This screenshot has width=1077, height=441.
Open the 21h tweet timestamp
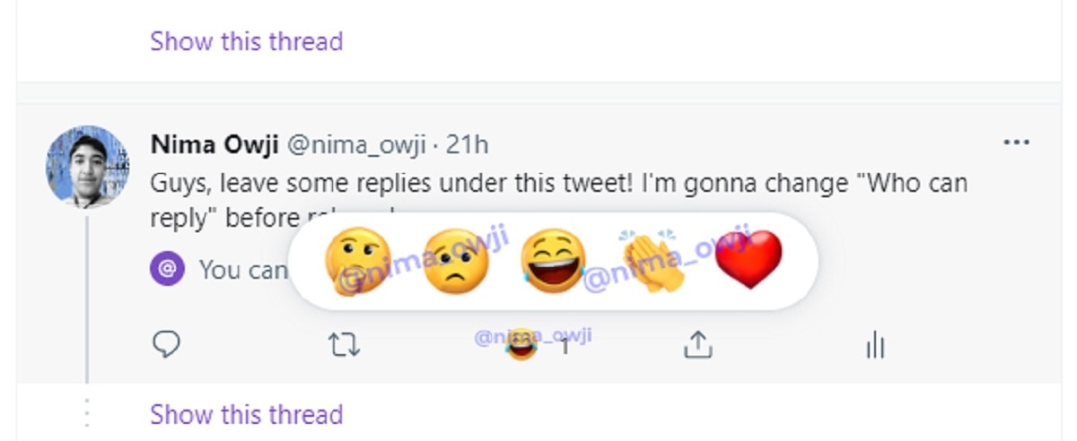[x=468, y=144]
